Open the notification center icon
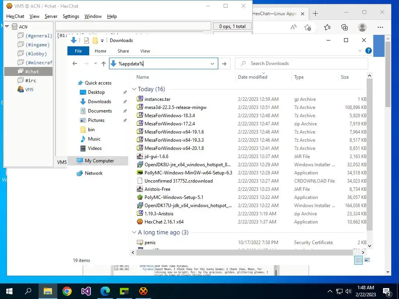The image size is (399, 299). click(387, 291)
